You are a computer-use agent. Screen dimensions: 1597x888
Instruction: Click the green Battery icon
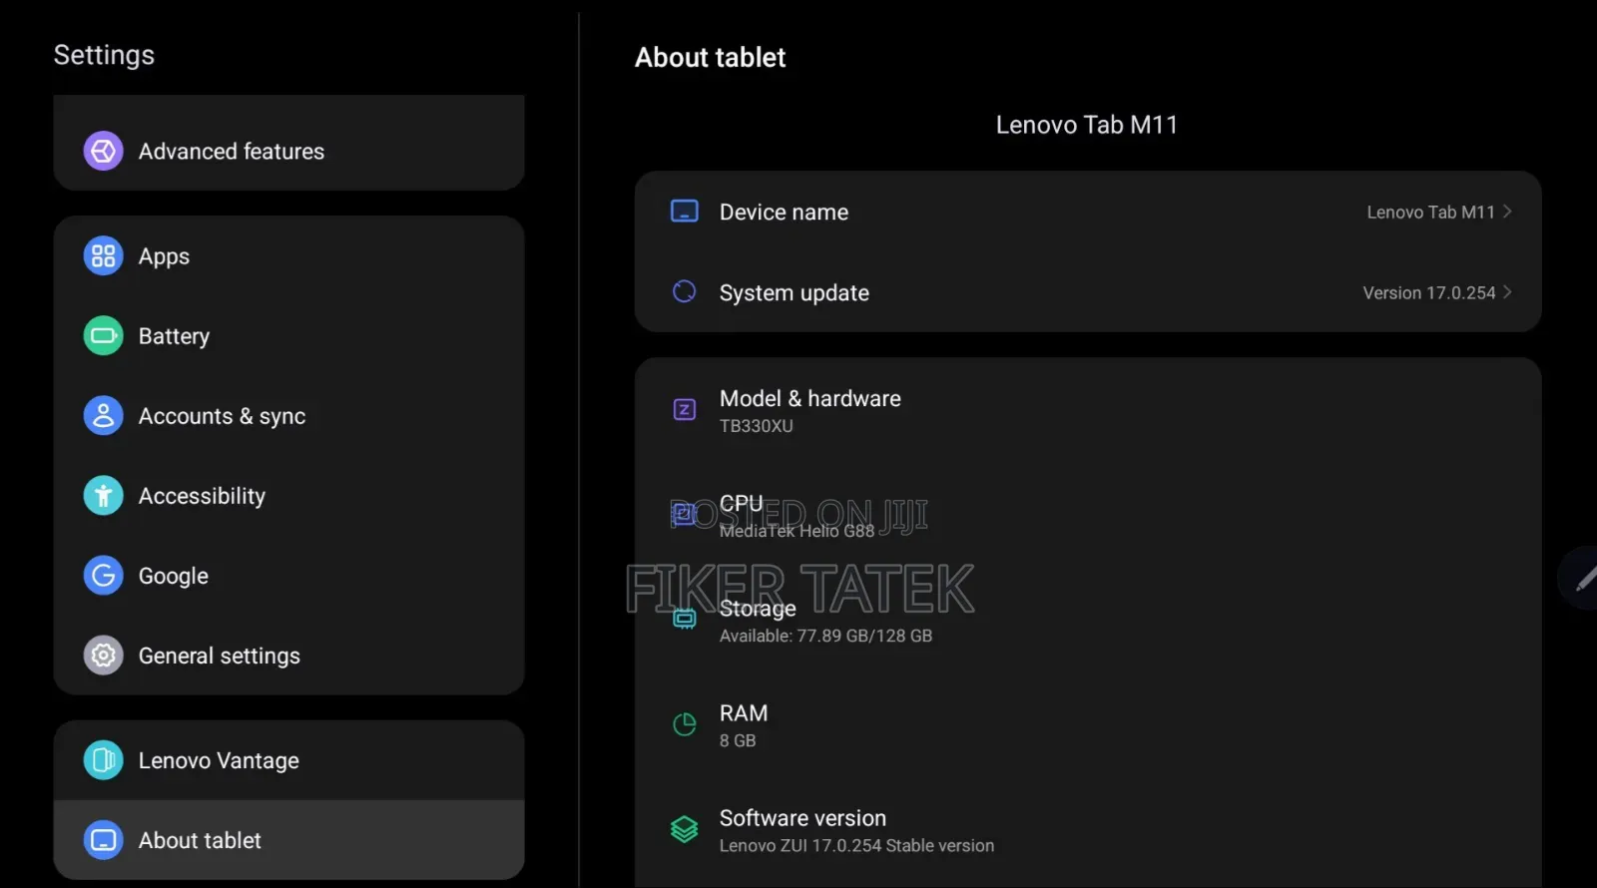click(x=103, y=336)
